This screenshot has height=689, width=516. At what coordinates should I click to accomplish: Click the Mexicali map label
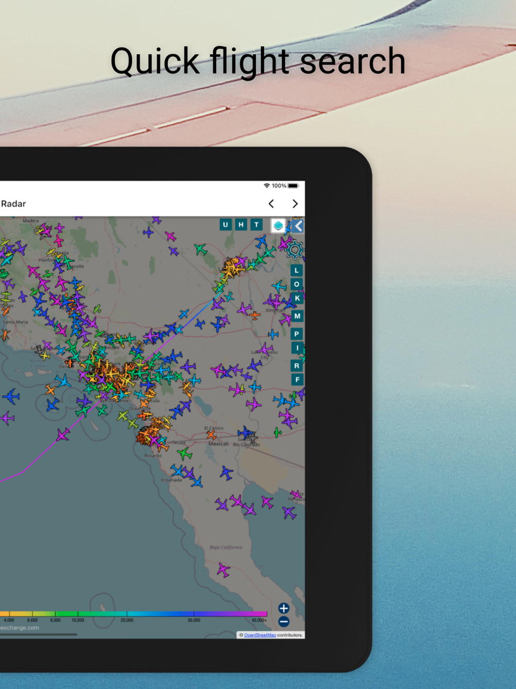pyautogui.click(x=218, y=444)
